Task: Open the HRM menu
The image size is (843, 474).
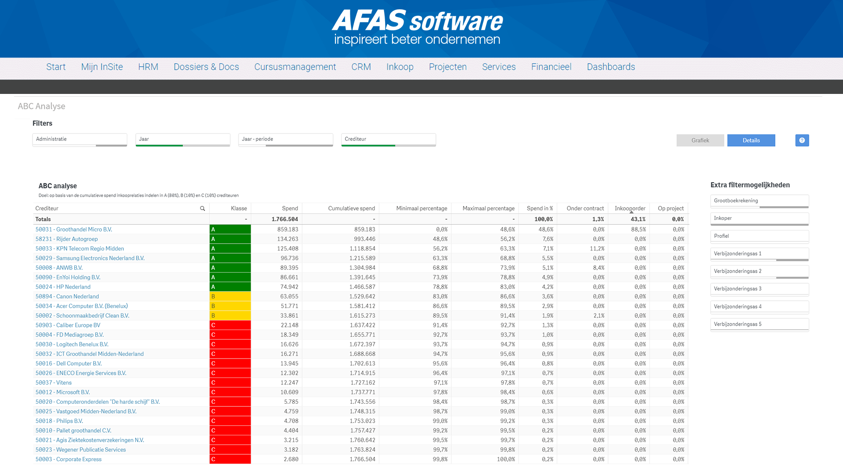Action: coord(148,67)
